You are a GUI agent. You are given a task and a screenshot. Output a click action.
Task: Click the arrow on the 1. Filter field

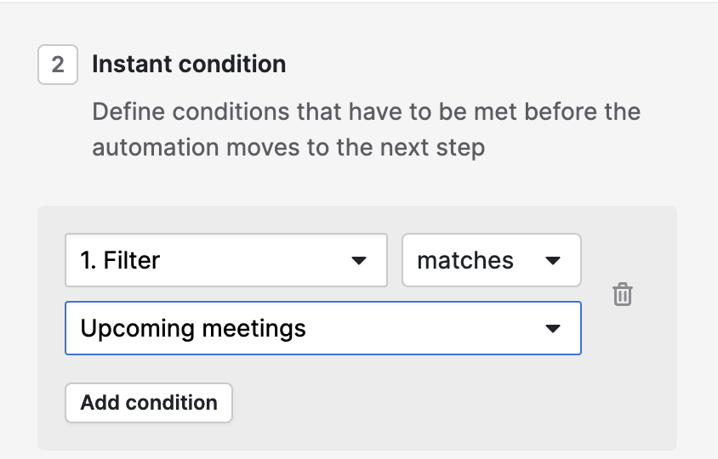click(359, 261)
